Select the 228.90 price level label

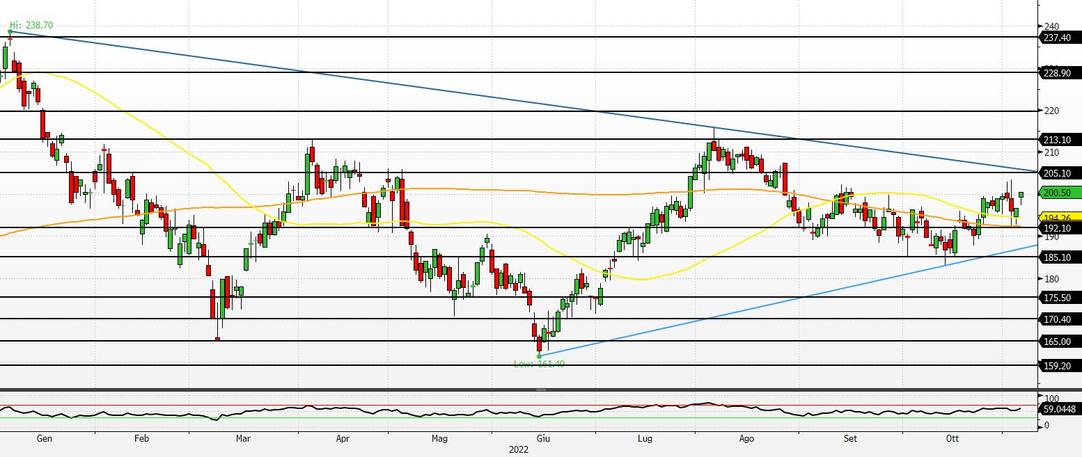pos(1059,72)
